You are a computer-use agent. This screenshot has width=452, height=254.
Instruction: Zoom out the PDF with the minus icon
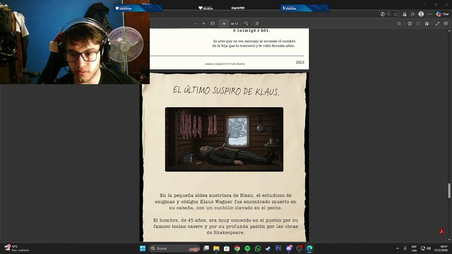tap(195, 24)
